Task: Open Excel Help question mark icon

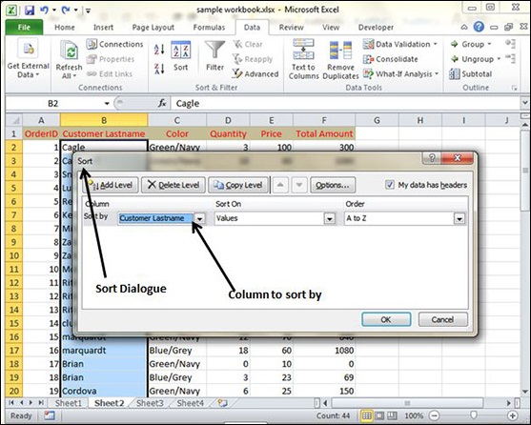Action: (x=479, y=27)
